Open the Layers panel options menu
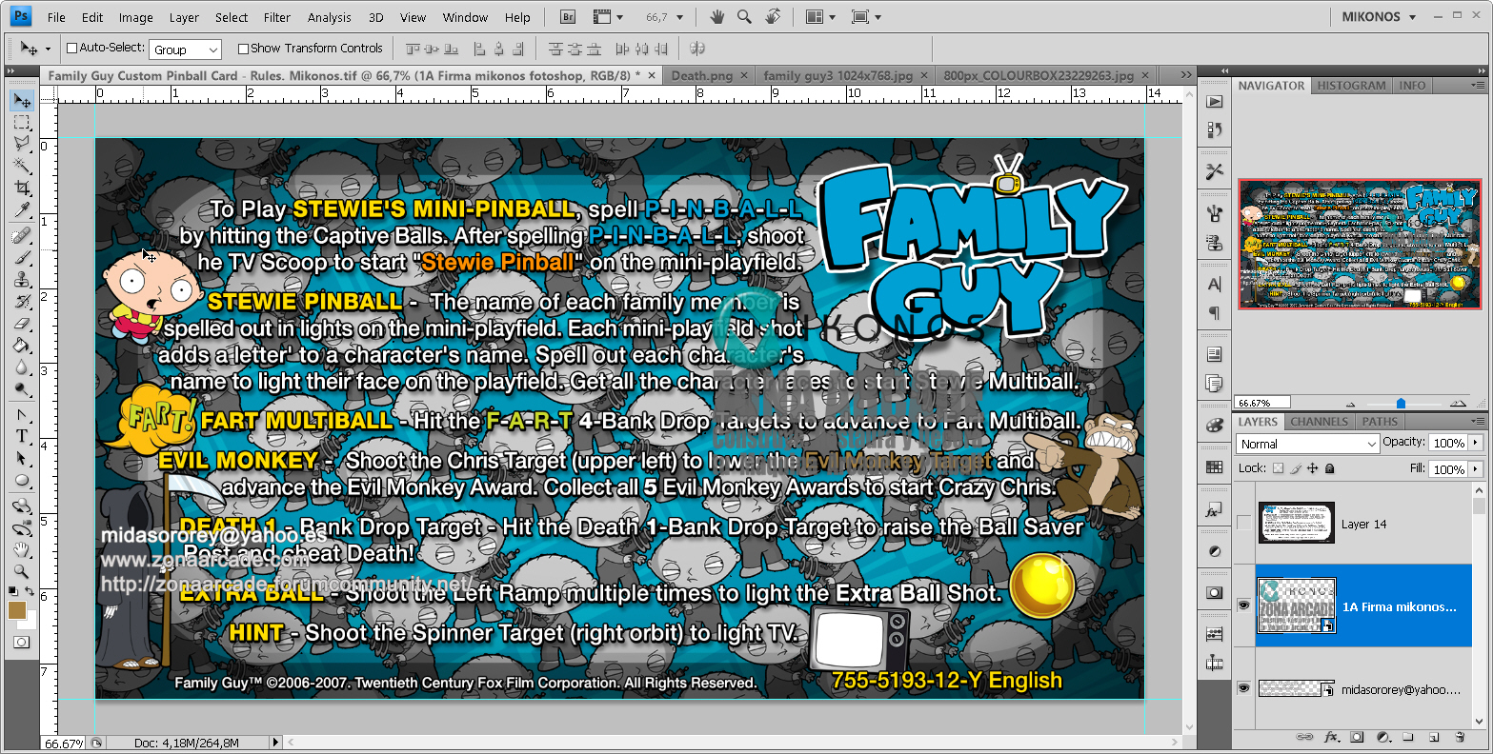The width and height of the screenshot is (1493, 754). pos(1478,422)
